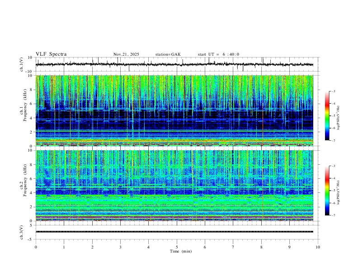358x277 pixels.
Task: Click the ch.1 spectrogram panel
Action: pos(174,110)
